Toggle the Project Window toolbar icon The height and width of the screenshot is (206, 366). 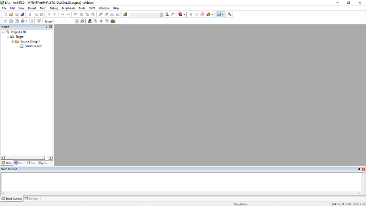point(219,14)
